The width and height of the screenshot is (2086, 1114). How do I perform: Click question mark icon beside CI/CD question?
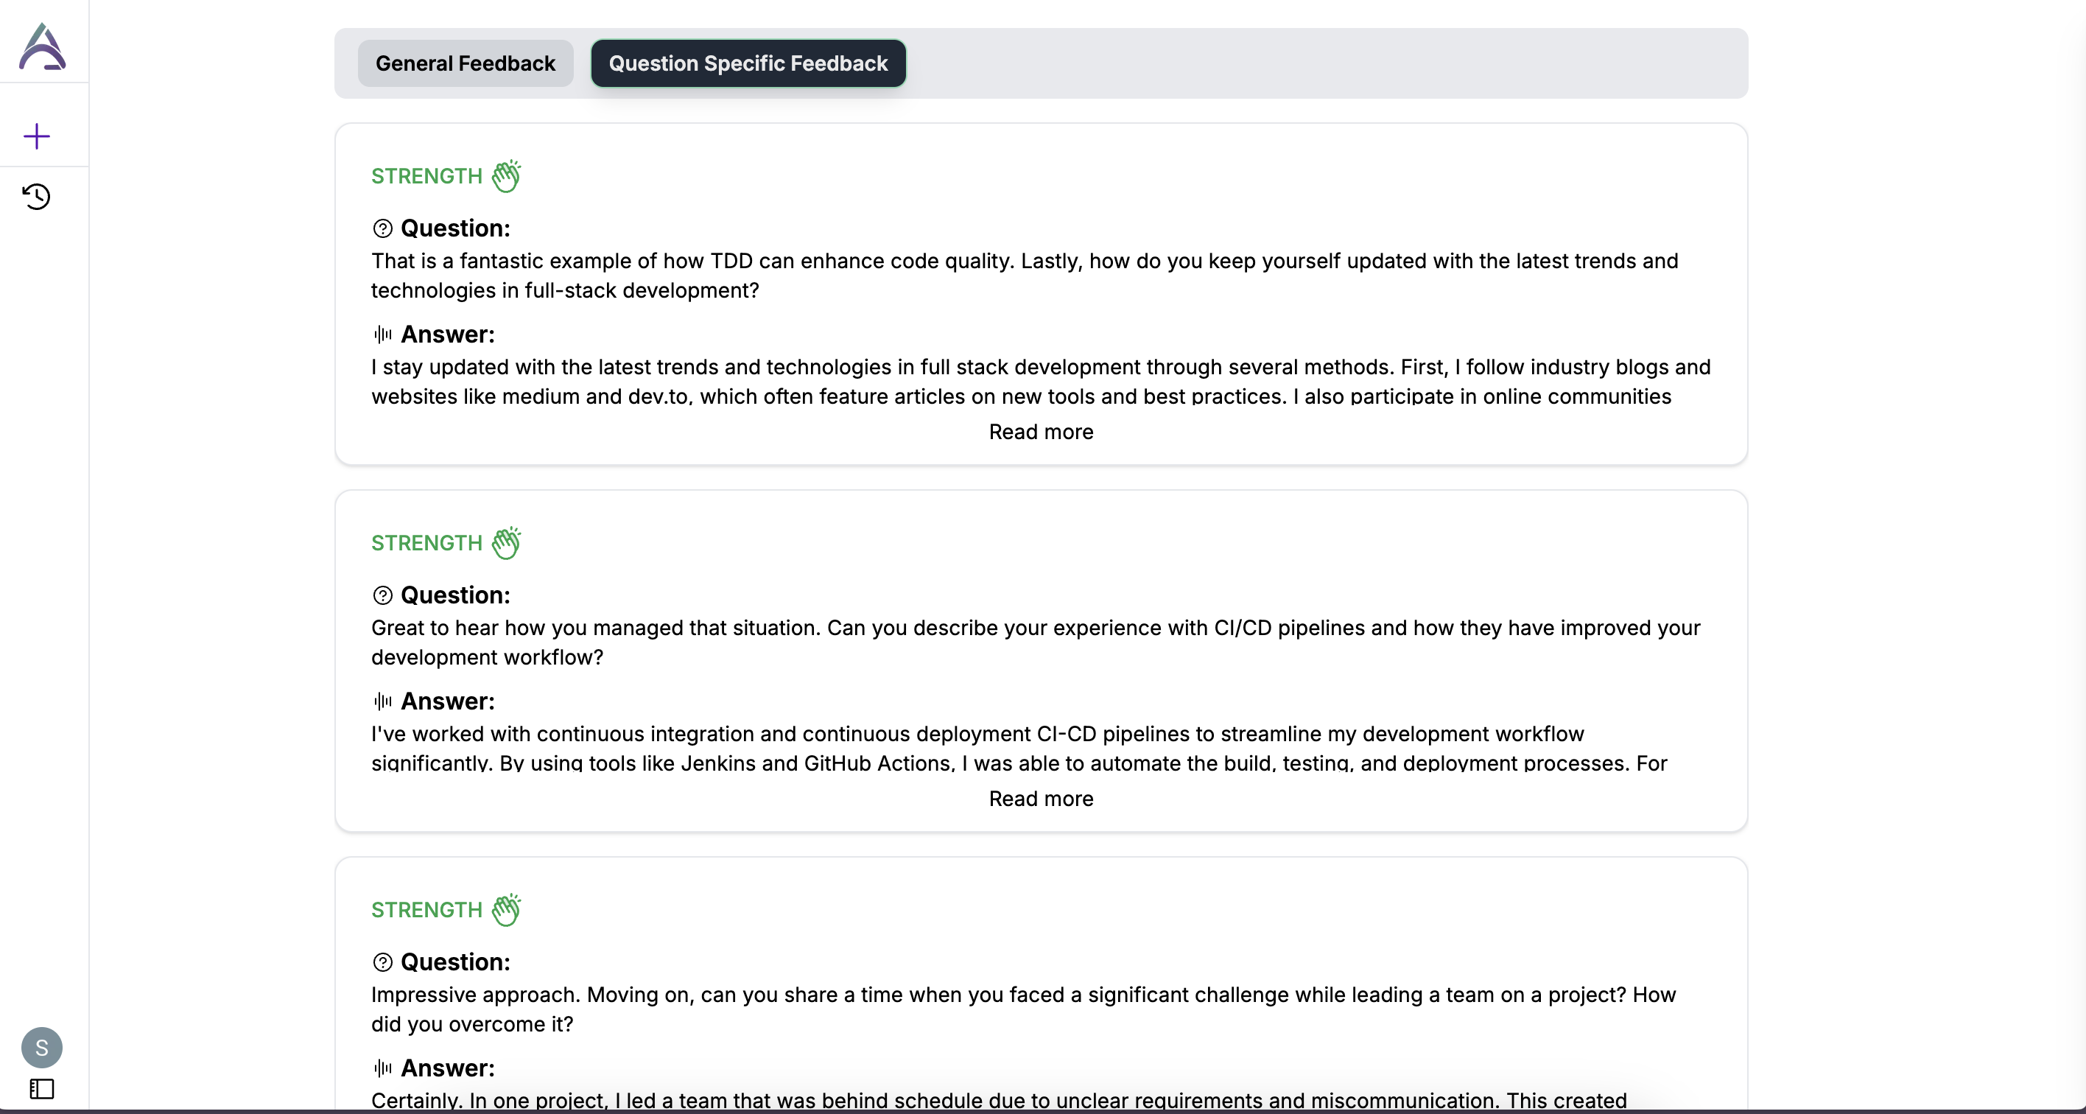(x=382, y=595)
